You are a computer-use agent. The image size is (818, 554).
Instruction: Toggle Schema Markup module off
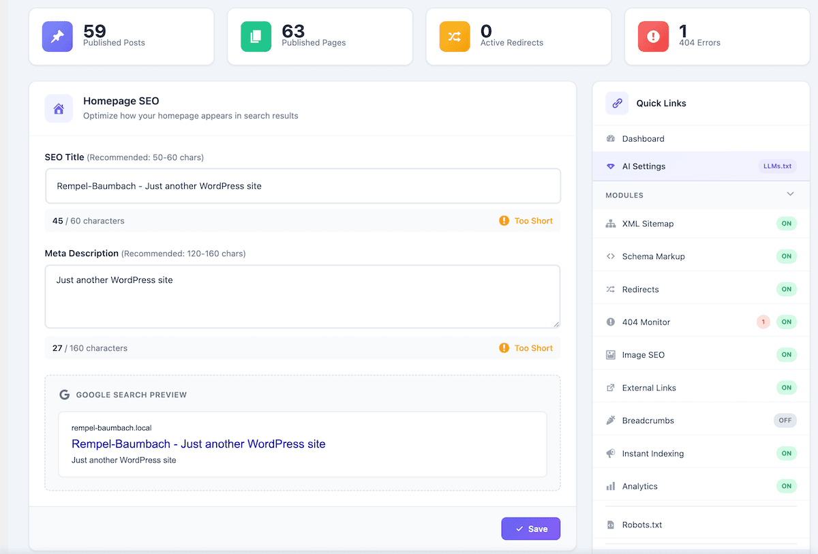tap(786, 256)
